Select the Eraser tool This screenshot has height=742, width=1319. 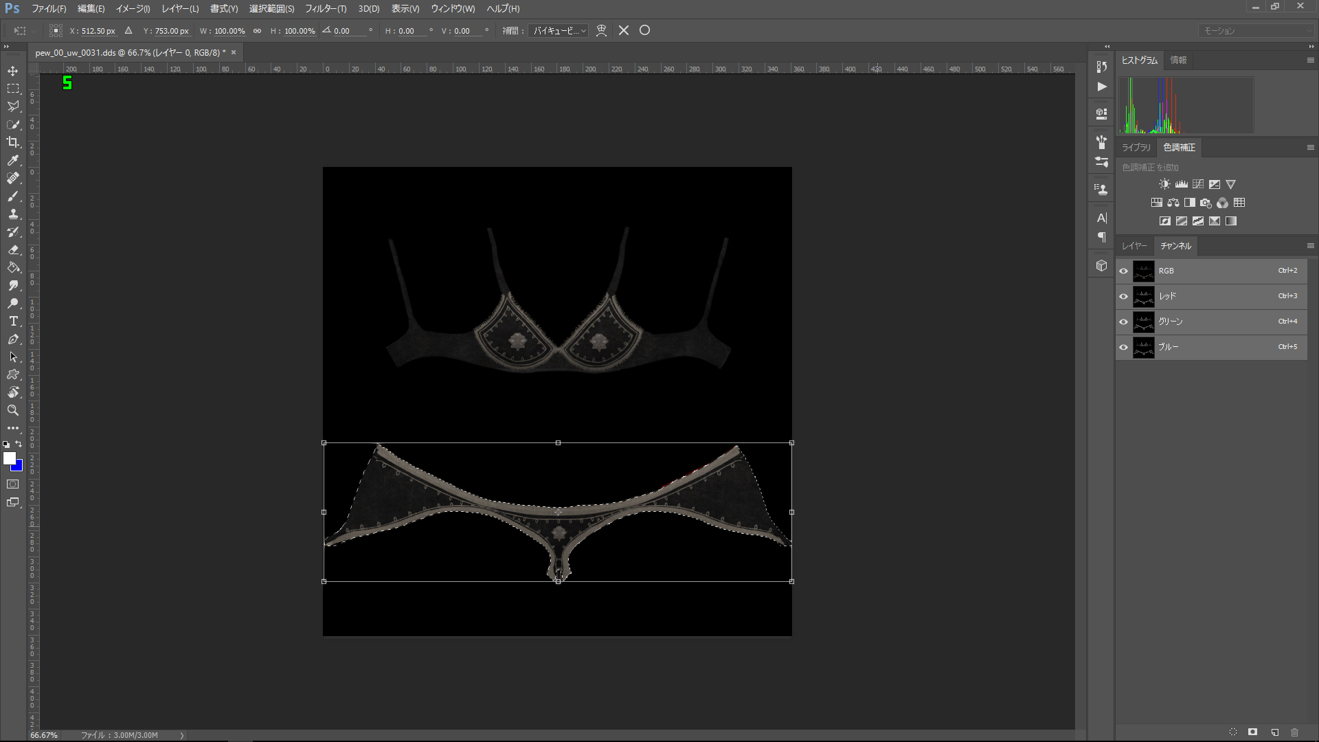point(13,249)
